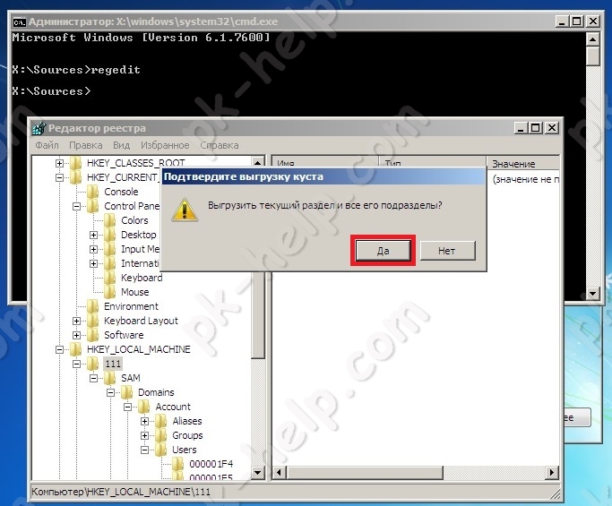Maximize the registry editor window
The width and height of the screenshot is (612, 506).
[536, 128]
